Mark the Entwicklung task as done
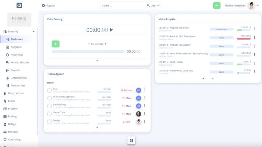Viewport: 262px width, 147px height. click(49, 106)
